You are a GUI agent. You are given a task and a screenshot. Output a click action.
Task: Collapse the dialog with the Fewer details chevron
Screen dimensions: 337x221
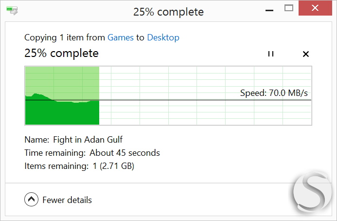(x=32, y=199)
